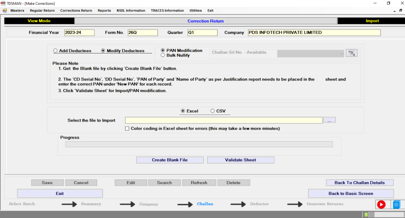
Task: Open NSDL Information menu
Action: [131, 11]
